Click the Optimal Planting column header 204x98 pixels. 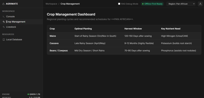click(83, 29)
